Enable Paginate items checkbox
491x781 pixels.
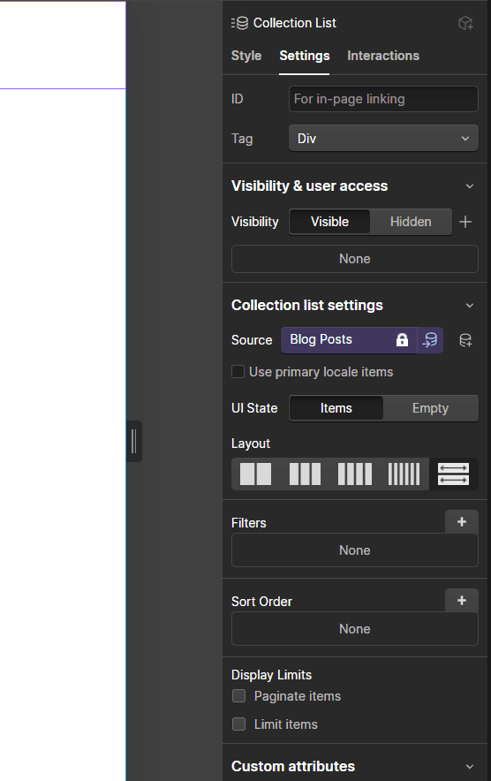click(x=239, y=696)
